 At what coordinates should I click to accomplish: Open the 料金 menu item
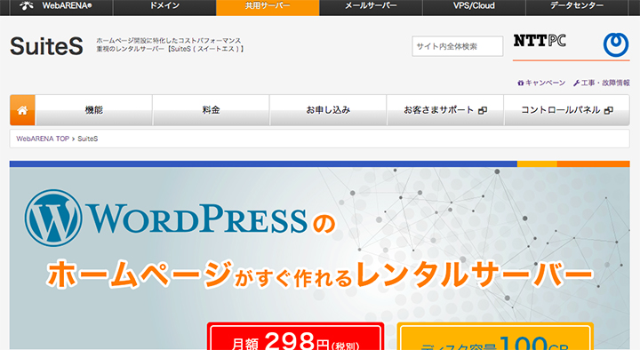211,110
